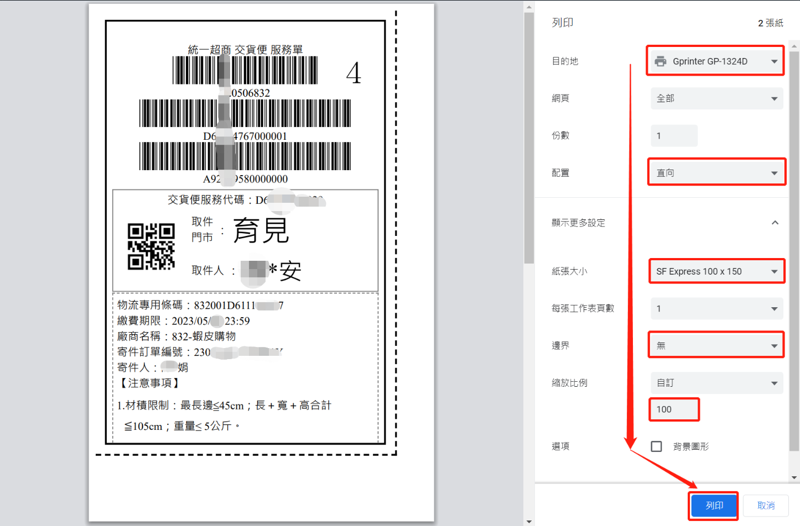Image resolution: width=800 pixels, height=526 pixels.
Task: Click the 繳費期限 line in preview
Action: pos(184,320)
